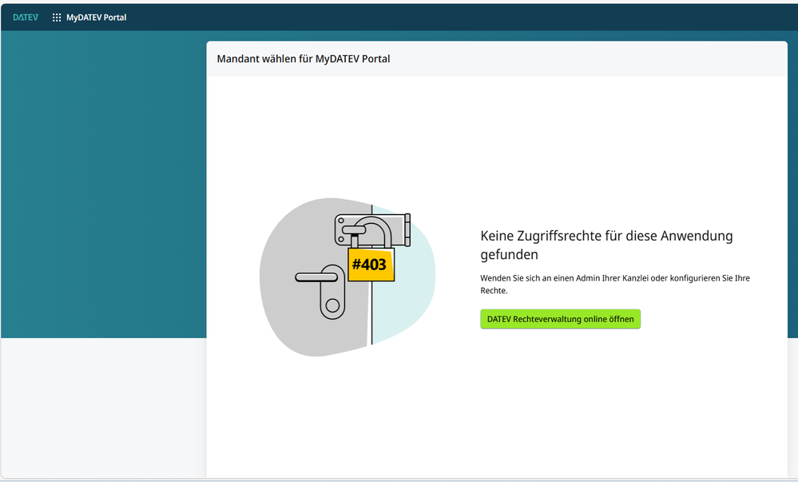
Task: Select 'Keine Zugriffsrechte für diese Anwendung gefunden' text
Action: [606, 245]
